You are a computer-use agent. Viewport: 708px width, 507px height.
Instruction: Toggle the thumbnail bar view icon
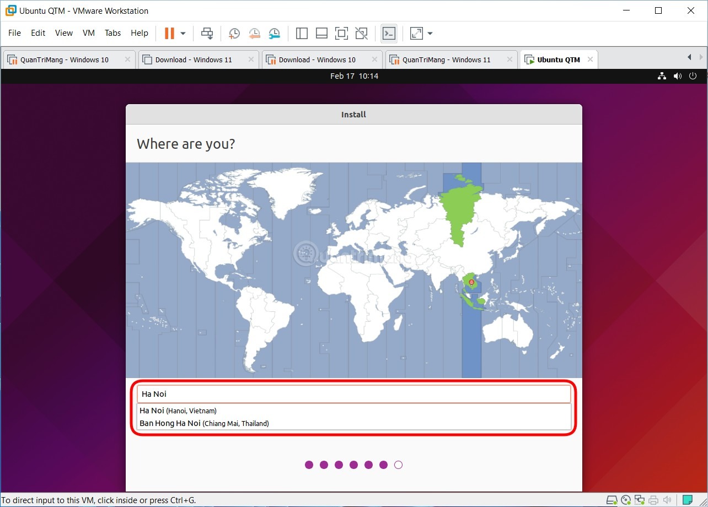321,34
